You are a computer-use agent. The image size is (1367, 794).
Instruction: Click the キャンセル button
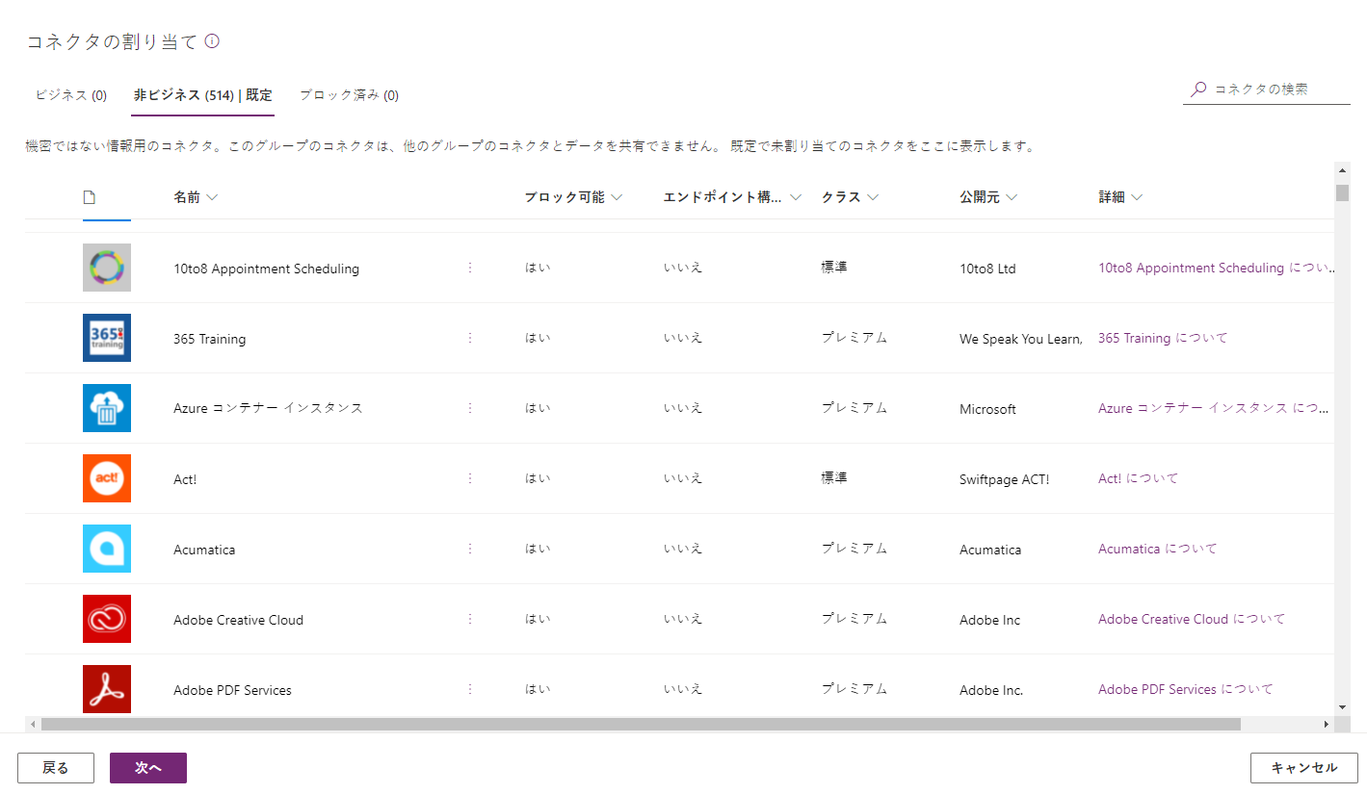coord(1304,768)
